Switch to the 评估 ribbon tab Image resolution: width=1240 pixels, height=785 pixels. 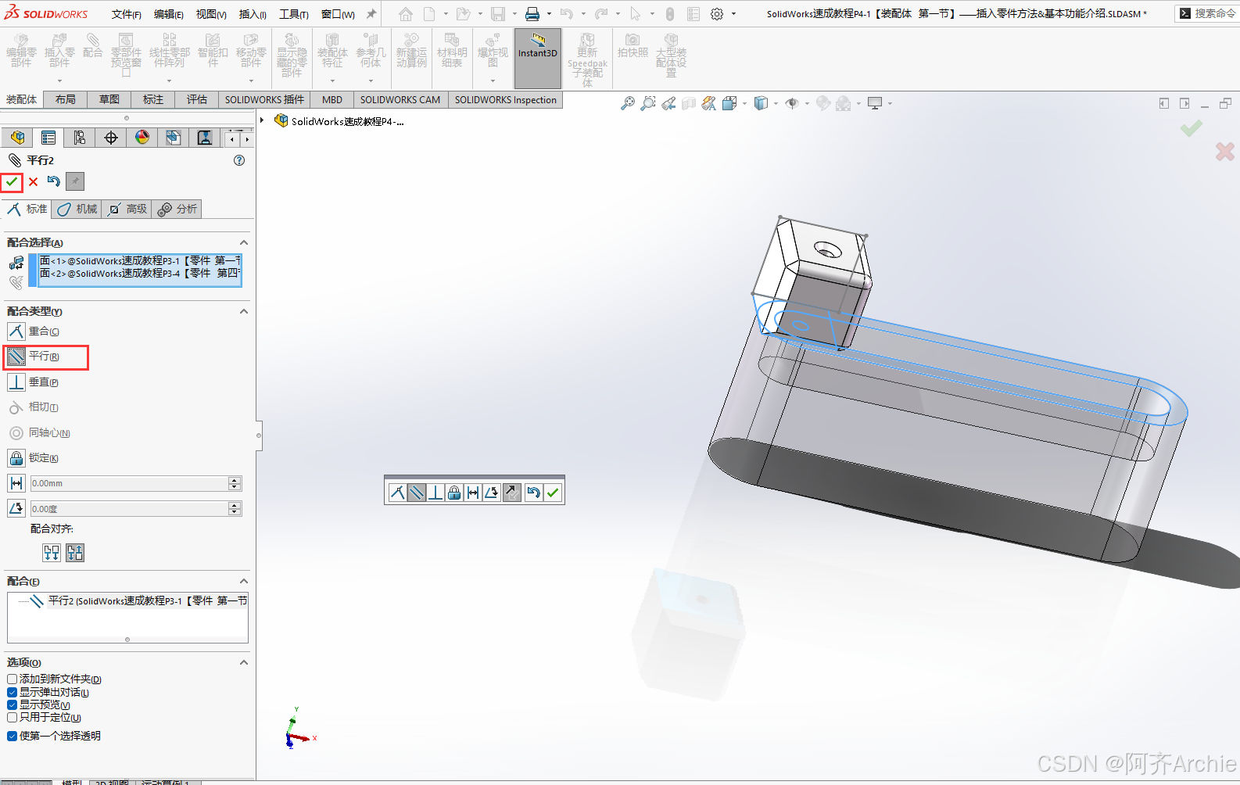[x=197, y=99]
